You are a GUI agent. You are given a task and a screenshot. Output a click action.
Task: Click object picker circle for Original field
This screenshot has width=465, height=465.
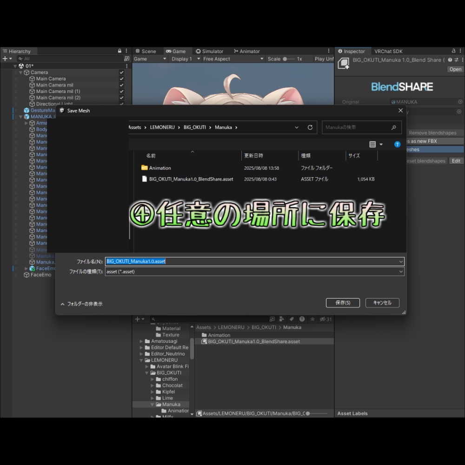click(460, 102)
